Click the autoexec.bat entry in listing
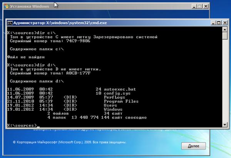This screenshot has width=231, height=158. 115,89
